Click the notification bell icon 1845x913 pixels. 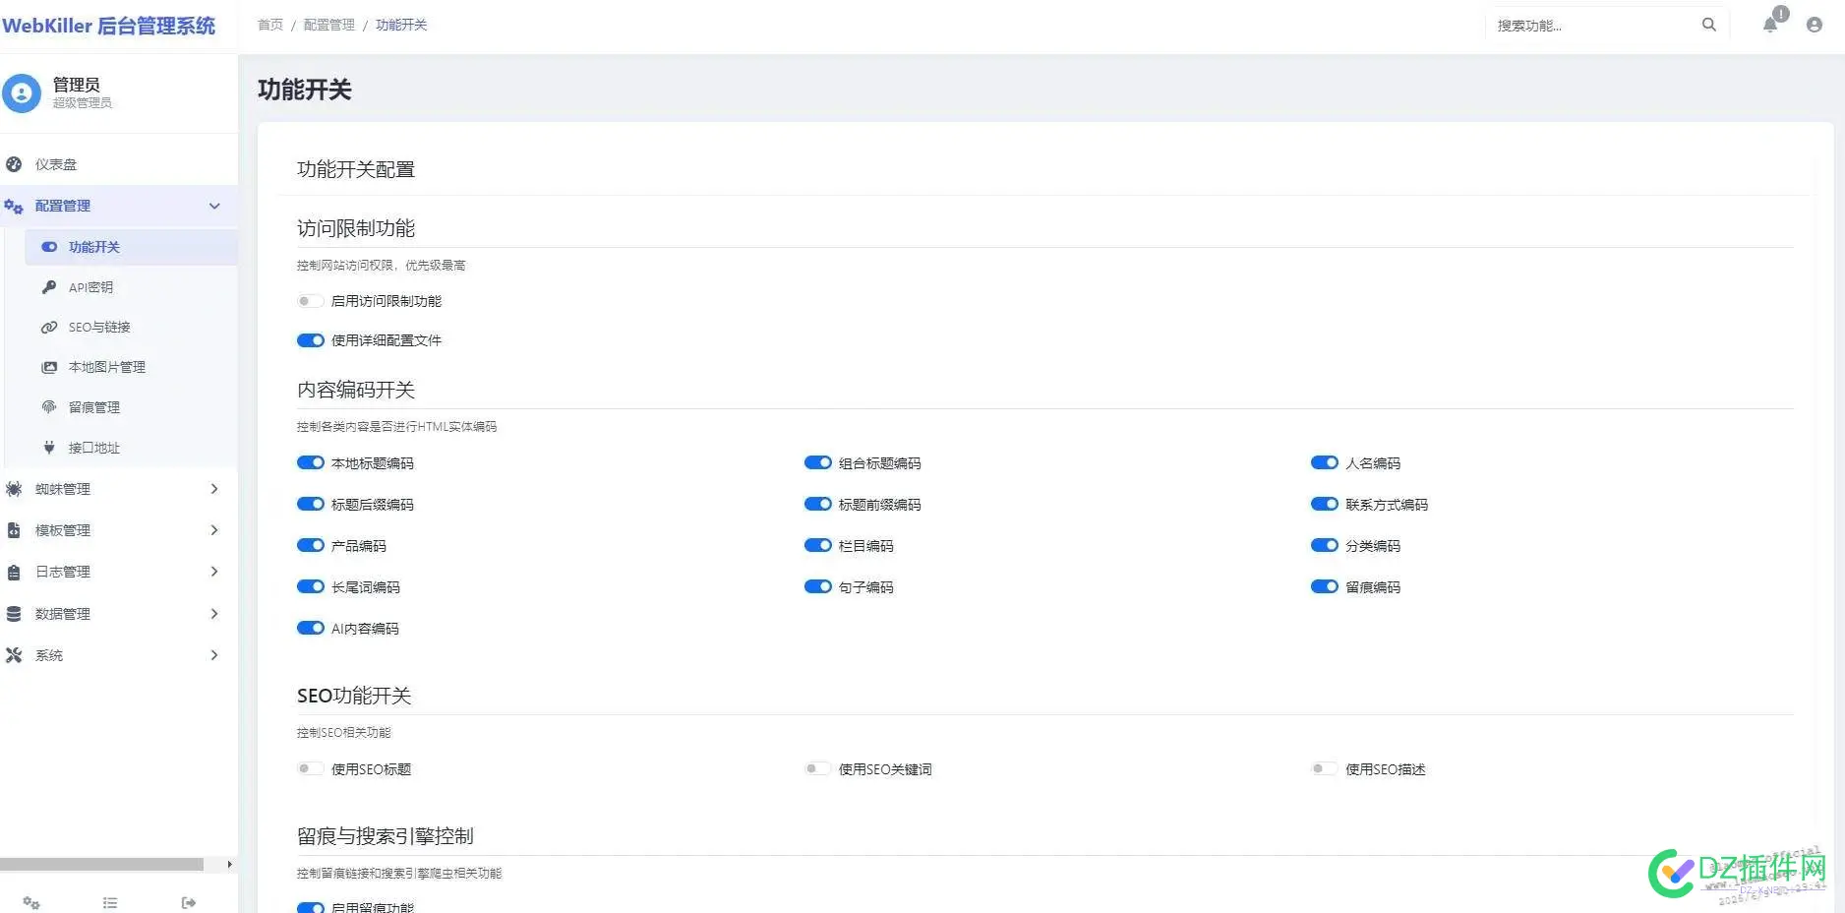tap(1770, 25)
